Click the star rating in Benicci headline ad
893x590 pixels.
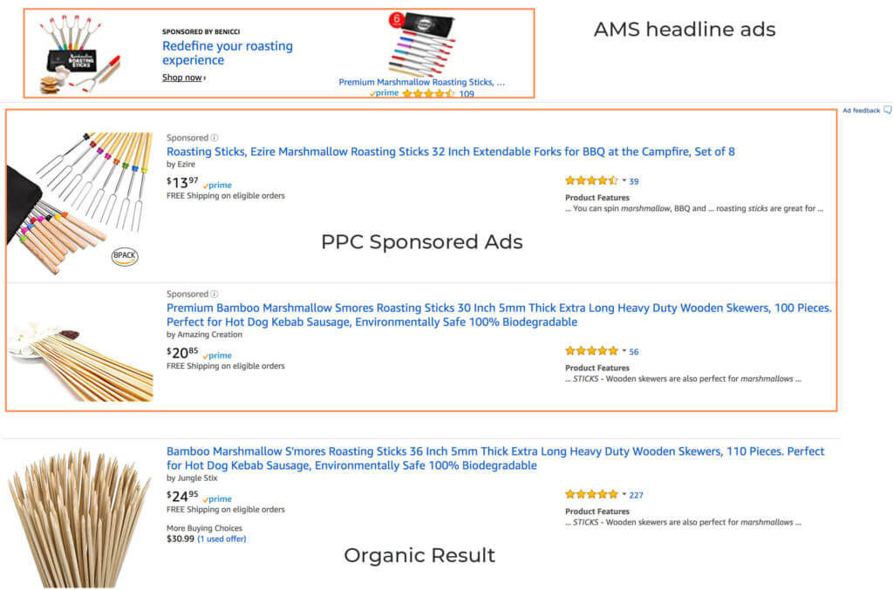point(427,93)
